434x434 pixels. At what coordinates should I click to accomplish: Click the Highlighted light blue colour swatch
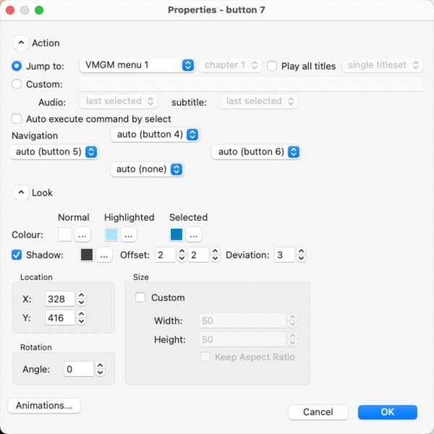(x=111, y=234)
